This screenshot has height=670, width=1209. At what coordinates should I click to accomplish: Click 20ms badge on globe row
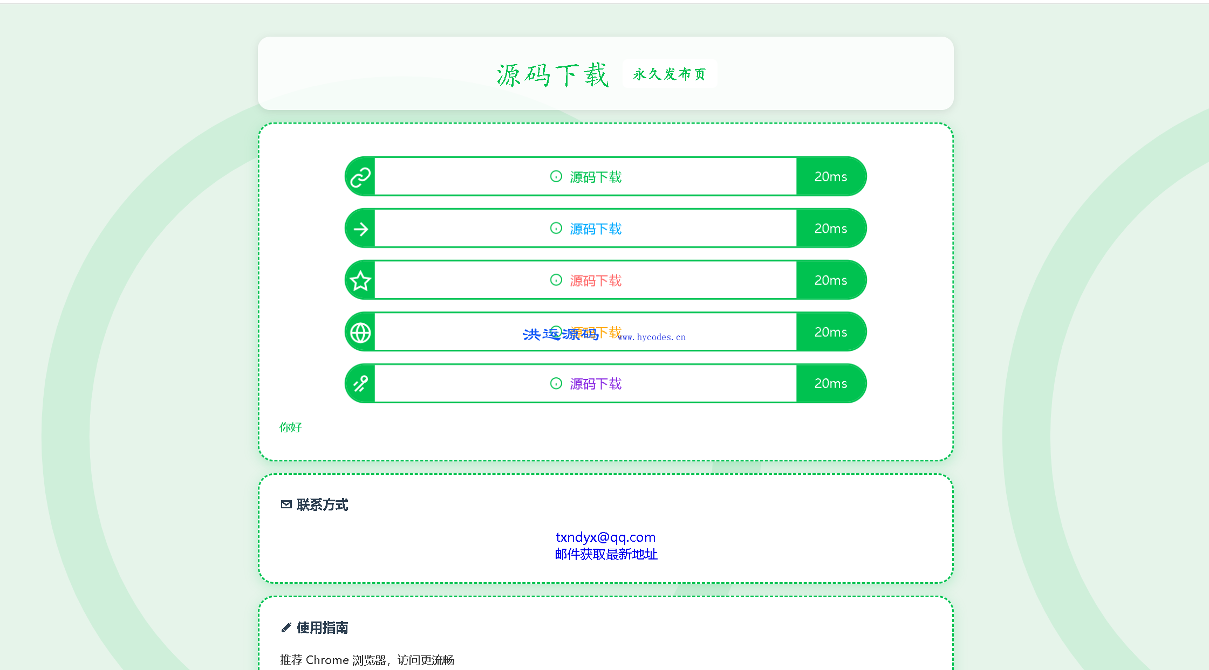pyautogui.click(x=831, y=332)
